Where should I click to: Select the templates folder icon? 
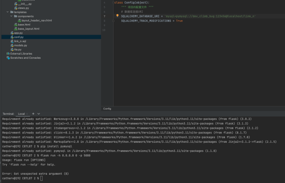[x=12, y=12]
